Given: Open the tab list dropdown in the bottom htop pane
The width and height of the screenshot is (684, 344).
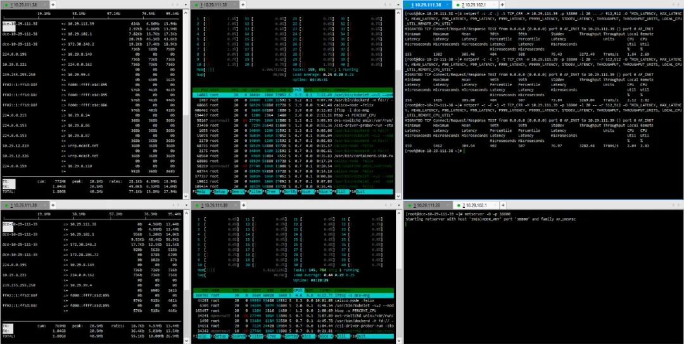Looking at the screenshot, I should tap(399, 205).
